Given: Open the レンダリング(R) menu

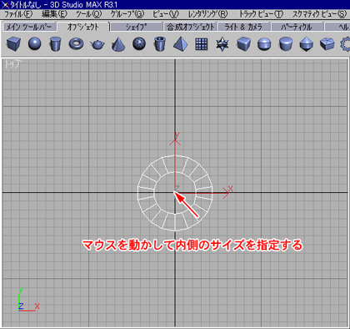Looking at the screenshot, I should [207, 13].
